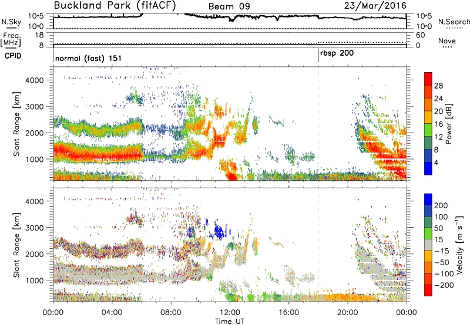Click the "-15" velocity colorbar tick
This screenshot has height=325, width=470.
click(442, 251)
